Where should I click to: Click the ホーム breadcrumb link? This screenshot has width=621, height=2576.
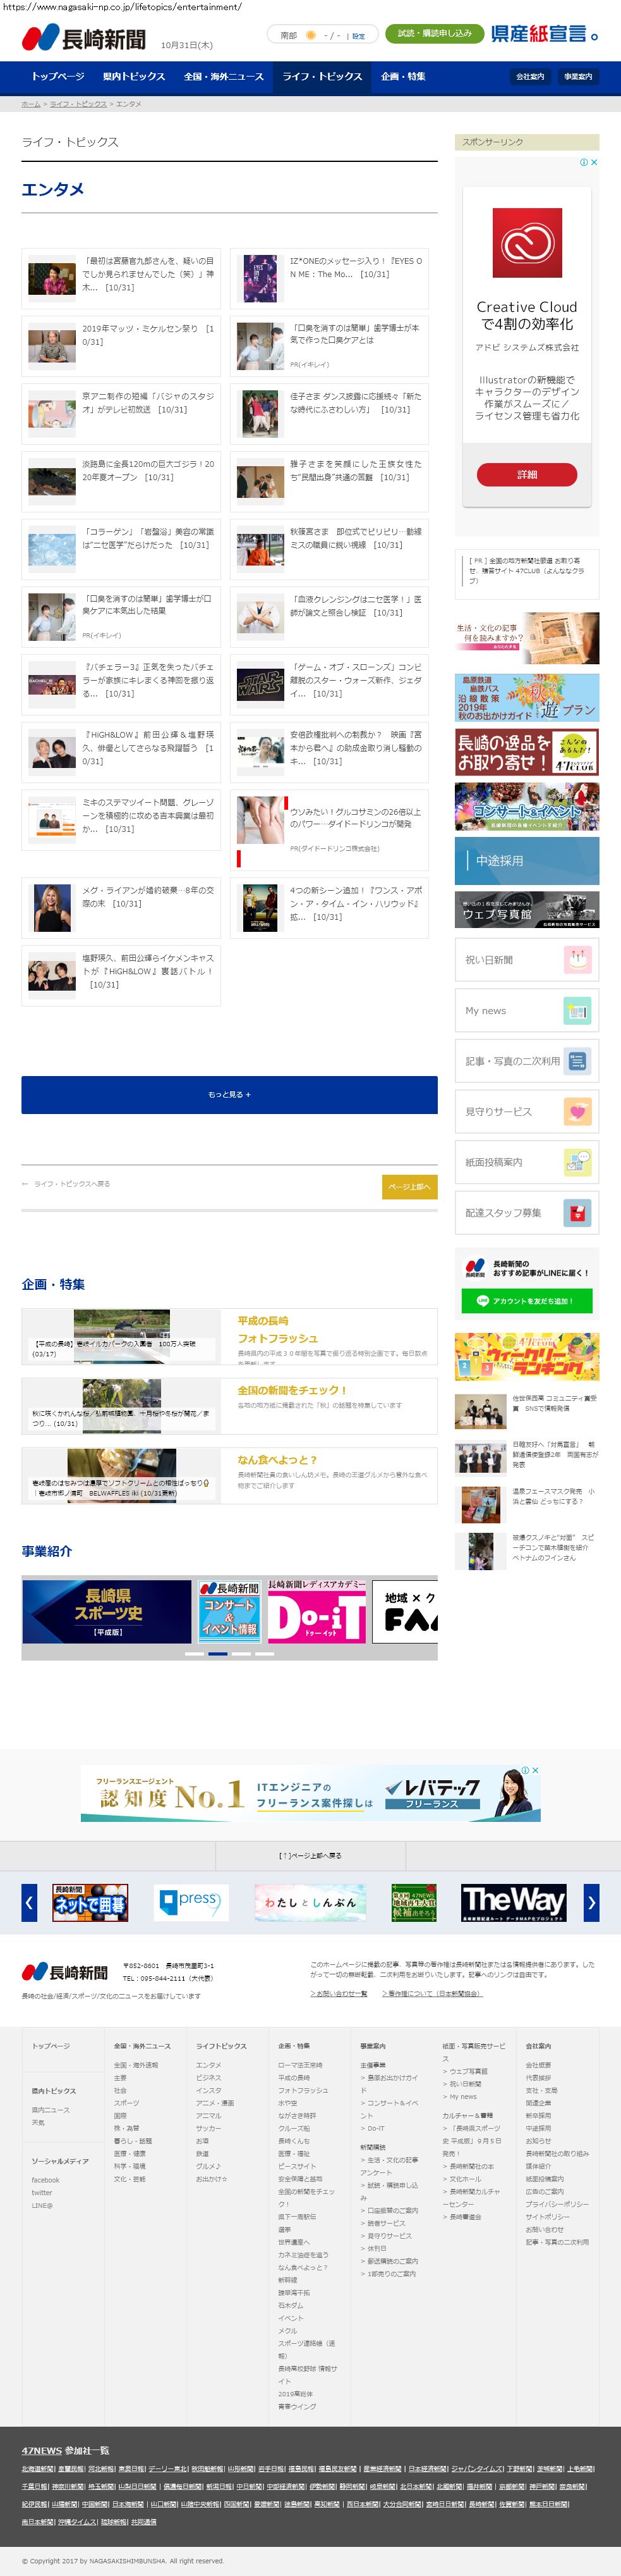pos(31,104)
